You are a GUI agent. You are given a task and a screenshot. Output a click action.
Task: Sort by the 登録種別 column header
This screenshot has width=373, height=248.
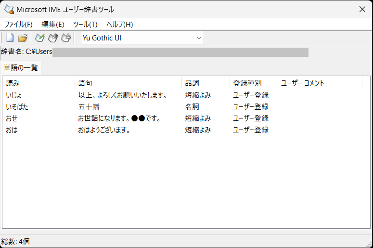coord(254,83)
